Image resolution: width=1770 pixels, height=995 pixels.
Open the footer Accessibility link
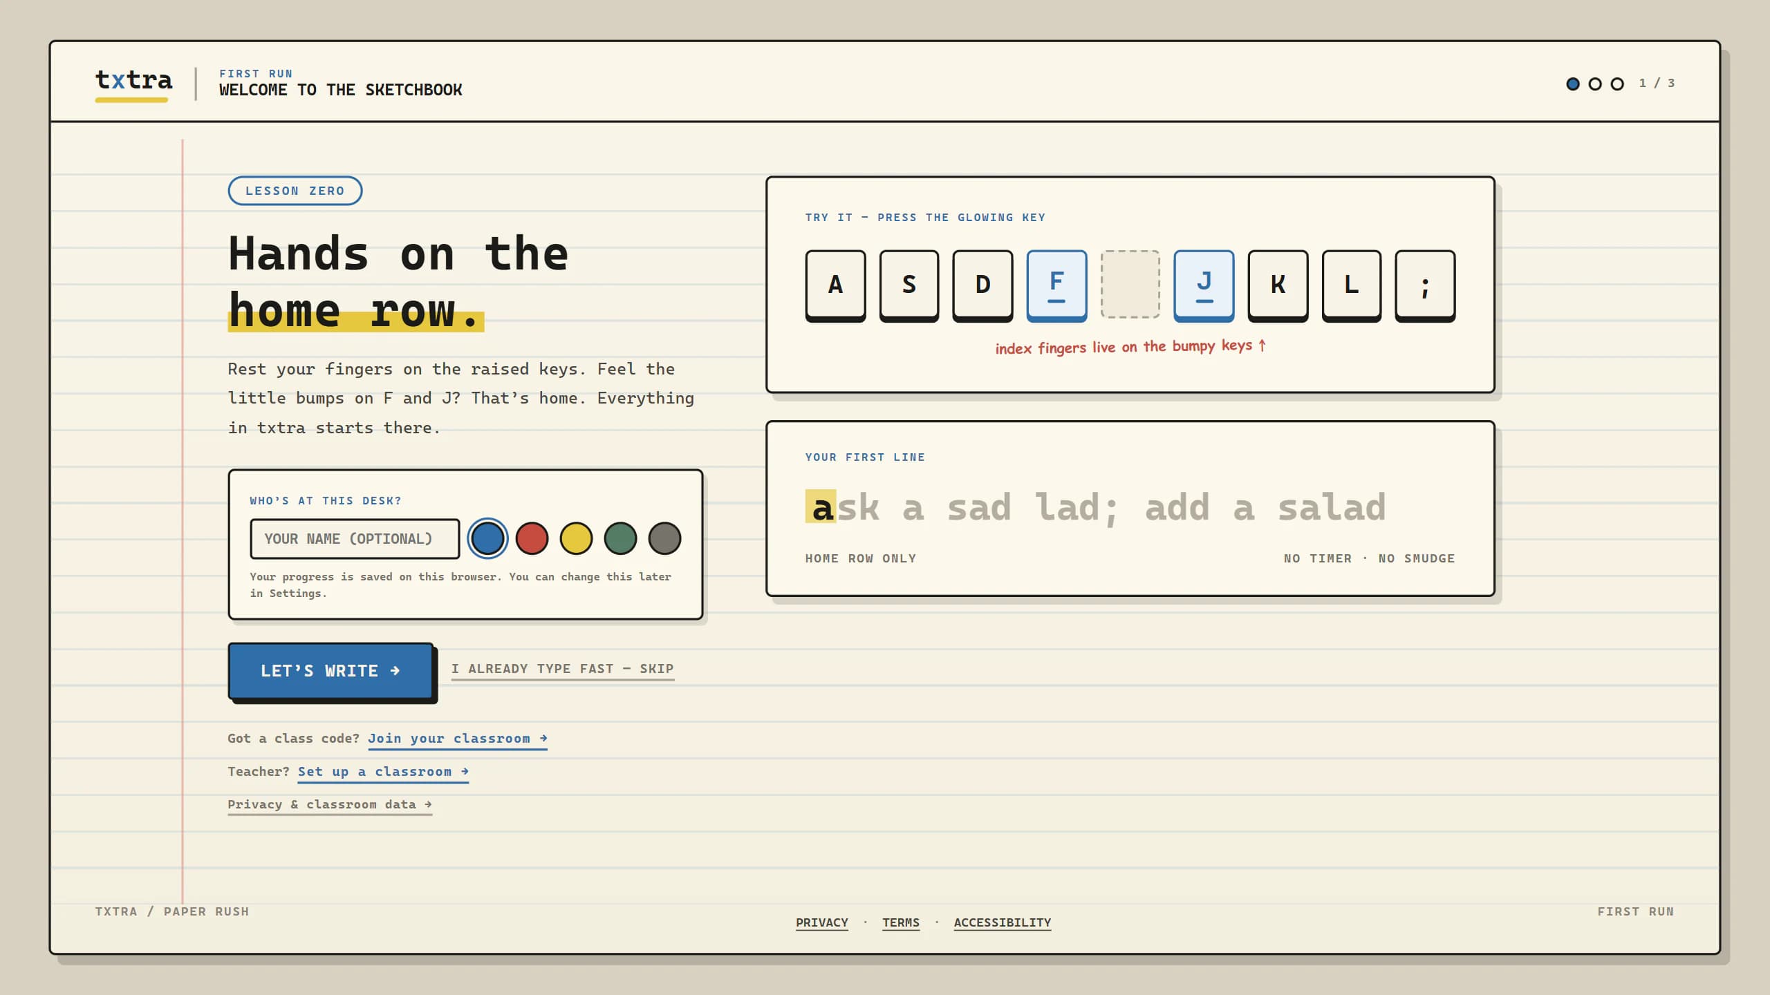tap(1002, 923)
